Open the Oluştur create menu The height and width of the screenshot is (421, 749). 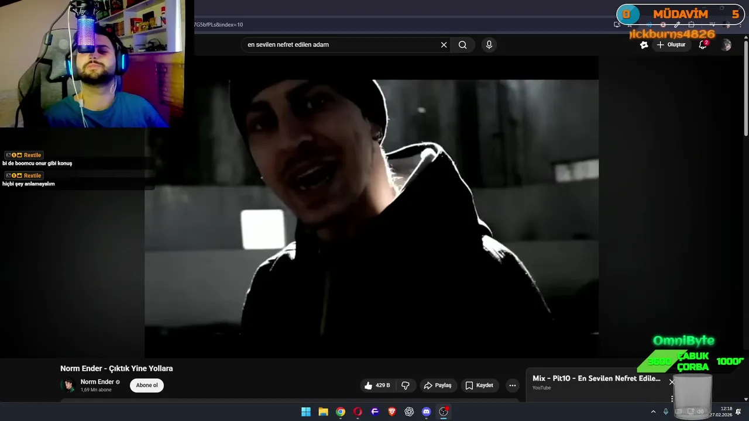(671, 45)
